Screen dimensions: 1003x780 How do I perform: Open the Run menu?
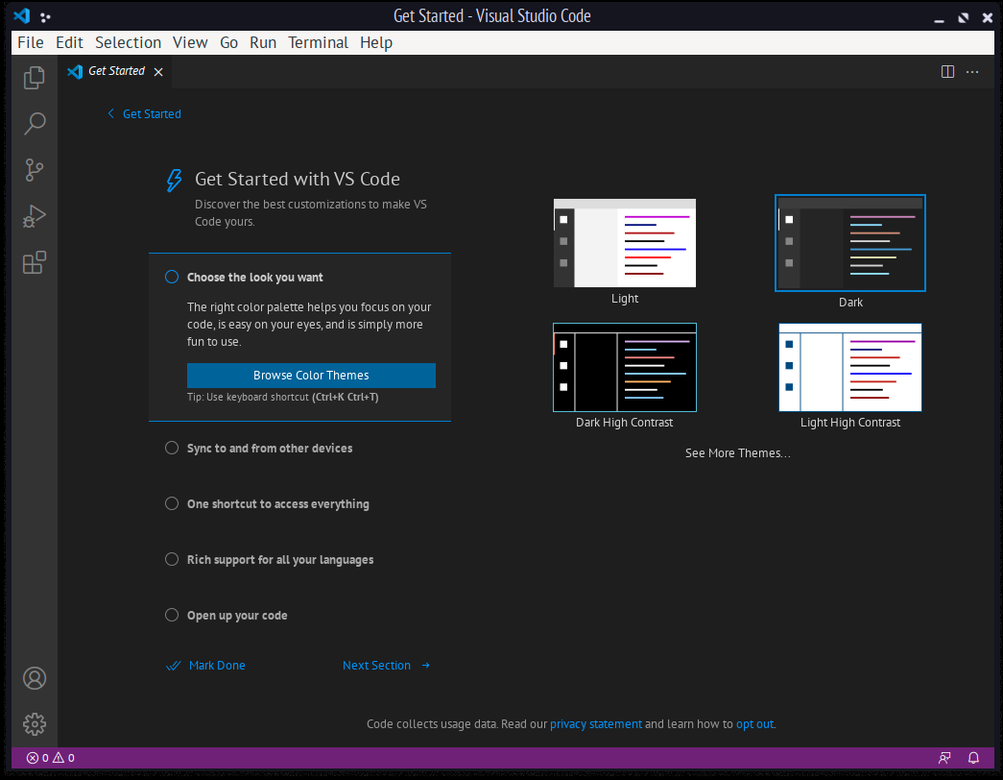[x=263, y=43]
